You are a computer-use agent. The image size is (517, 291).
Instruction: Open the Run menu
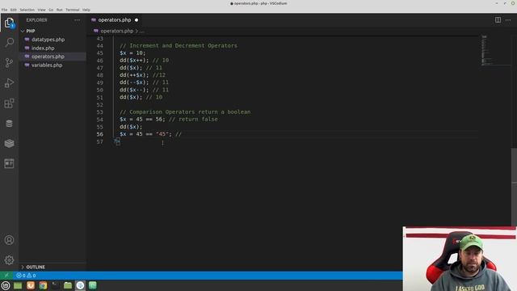pos(59,10)
